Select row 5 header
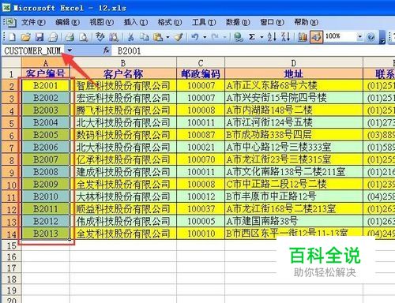Screen dimensions: 395x303 click(11, 123)
